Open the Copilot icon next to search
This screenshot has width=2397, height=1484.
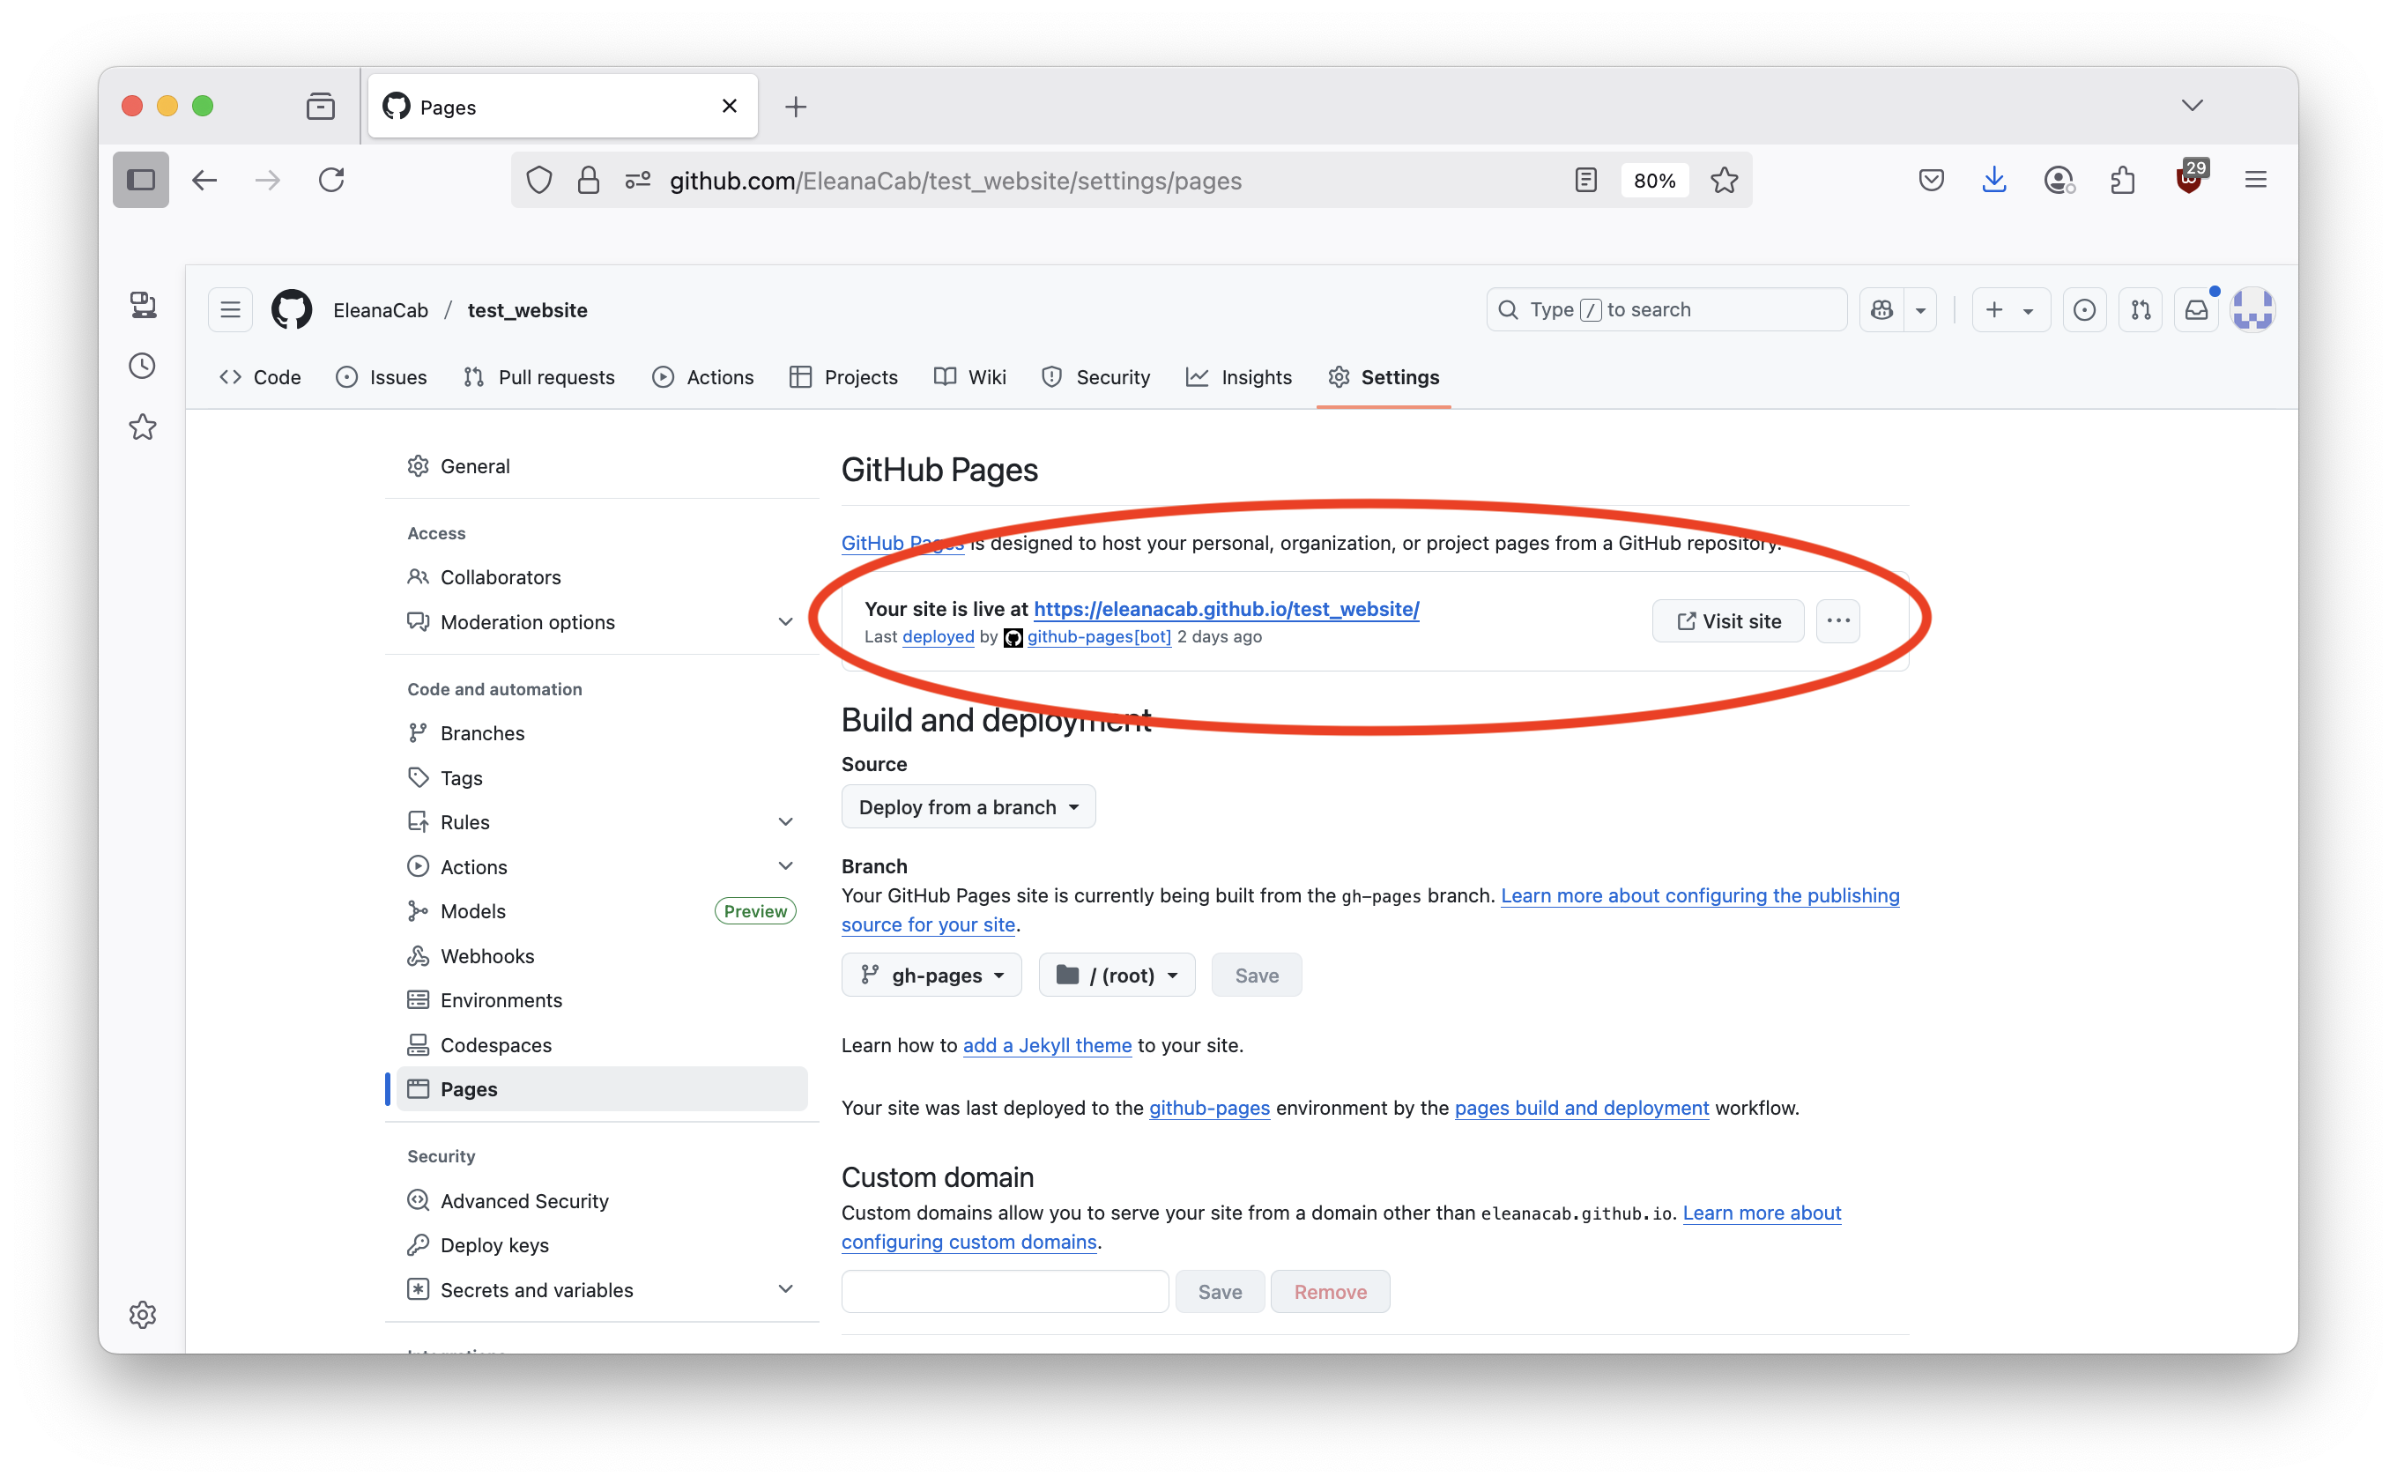(x=1881, y=310)
